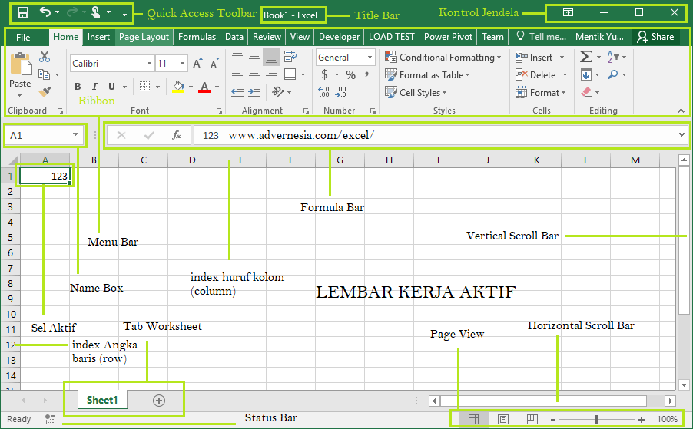Toggle Middle Align
This screenshot has height=429, width=693.
pos(254,57)
